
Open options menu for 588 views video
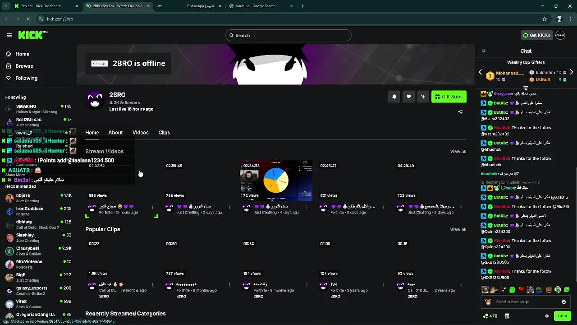point(152,207)
